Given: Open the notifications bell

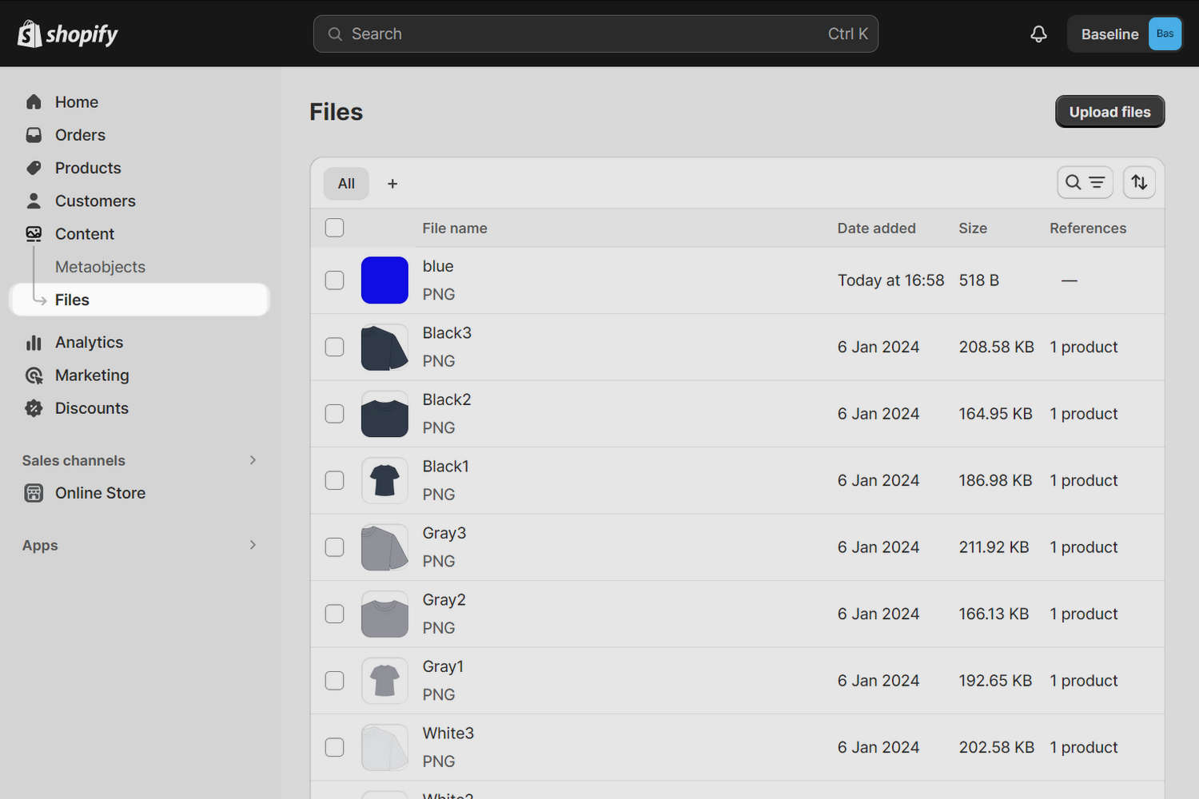Looking at the screenshot, I should coord(1038,34).
